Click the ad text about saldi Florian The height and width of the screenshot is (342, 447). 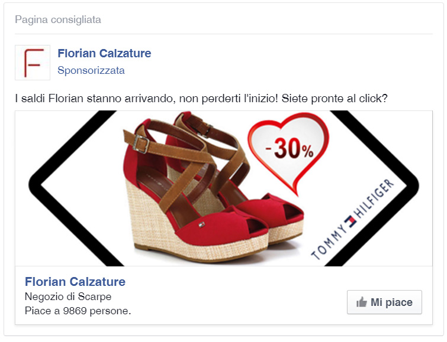click(201, 99)
